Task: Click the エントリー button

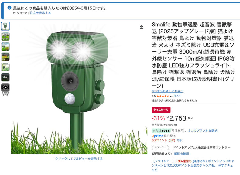Action: coord(160,147)
